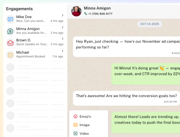
Task: Open three-dot menu for Mike Doe
Action: (x=62, y=15)
